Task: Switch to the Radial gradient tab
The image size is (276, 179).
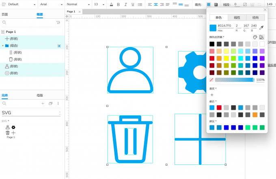Action: (255, 17)
